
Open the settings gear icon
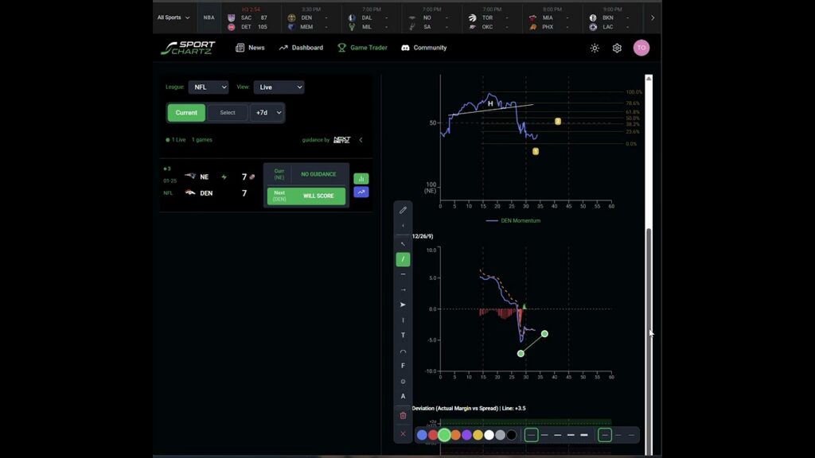click(617, 49)
